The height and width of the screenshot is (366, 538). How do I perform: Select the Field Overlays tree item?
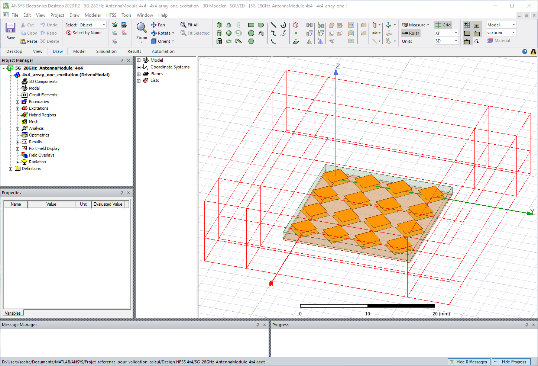click(42, 155)
